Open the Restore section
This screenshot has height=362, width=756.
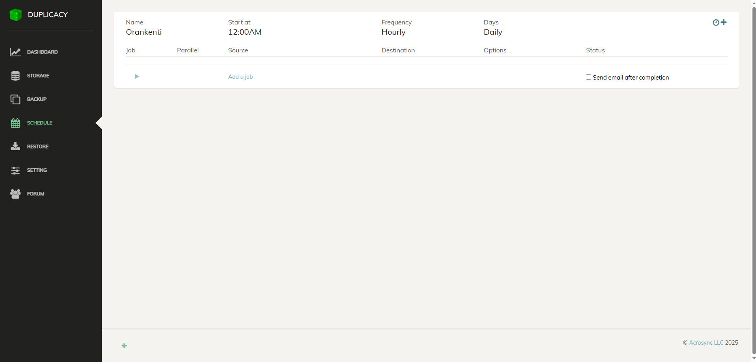click(37, 147)
